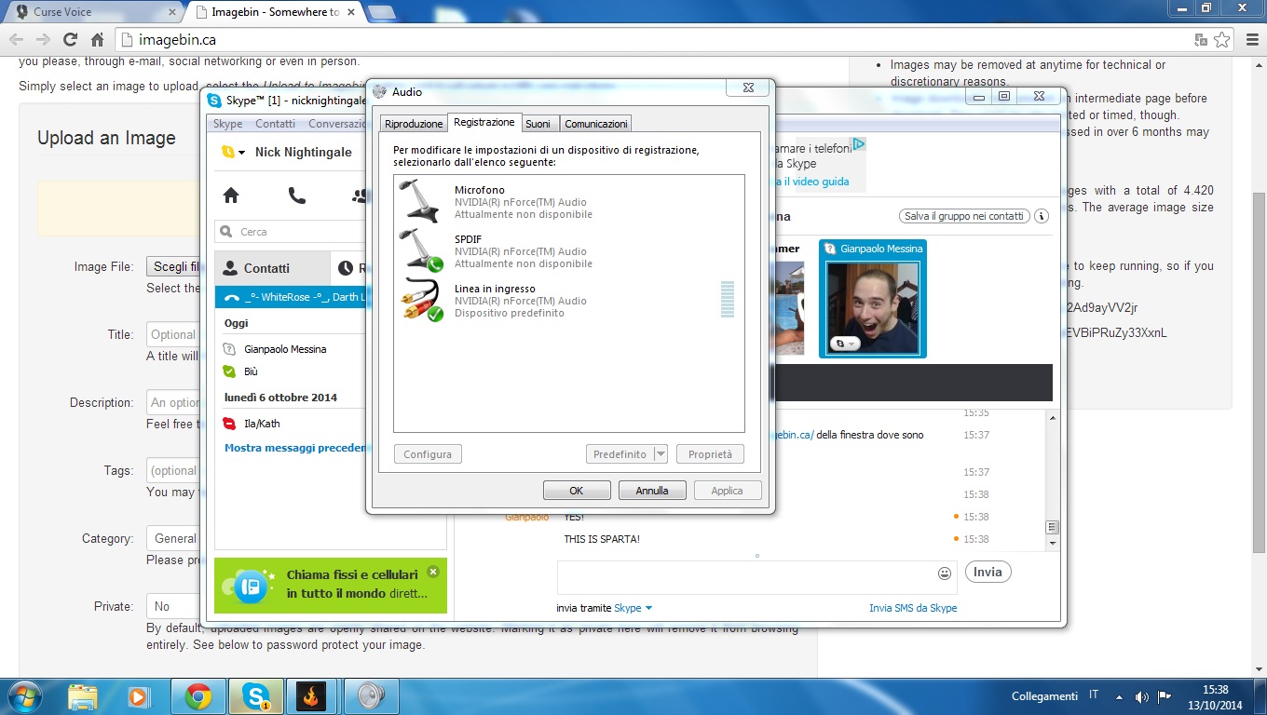Open Windows Start menu

[24, 696]
